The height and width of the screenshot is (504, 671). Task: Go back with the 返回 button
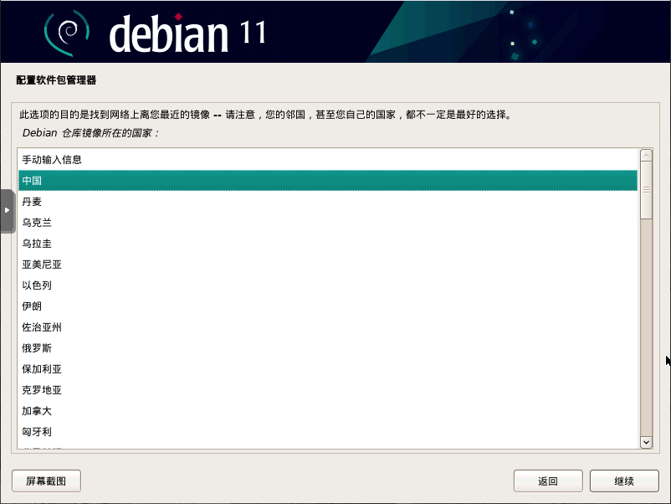[548, 481]
